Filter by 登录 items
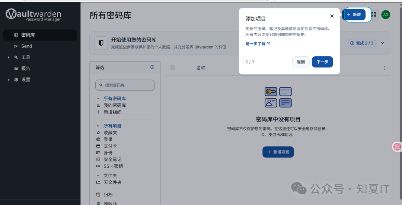Viewport: 402px width, 205px height. 108,139
